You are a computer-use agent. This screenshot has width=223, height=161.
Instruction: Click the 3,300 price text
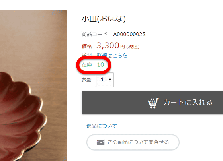[x=108, y=45]
